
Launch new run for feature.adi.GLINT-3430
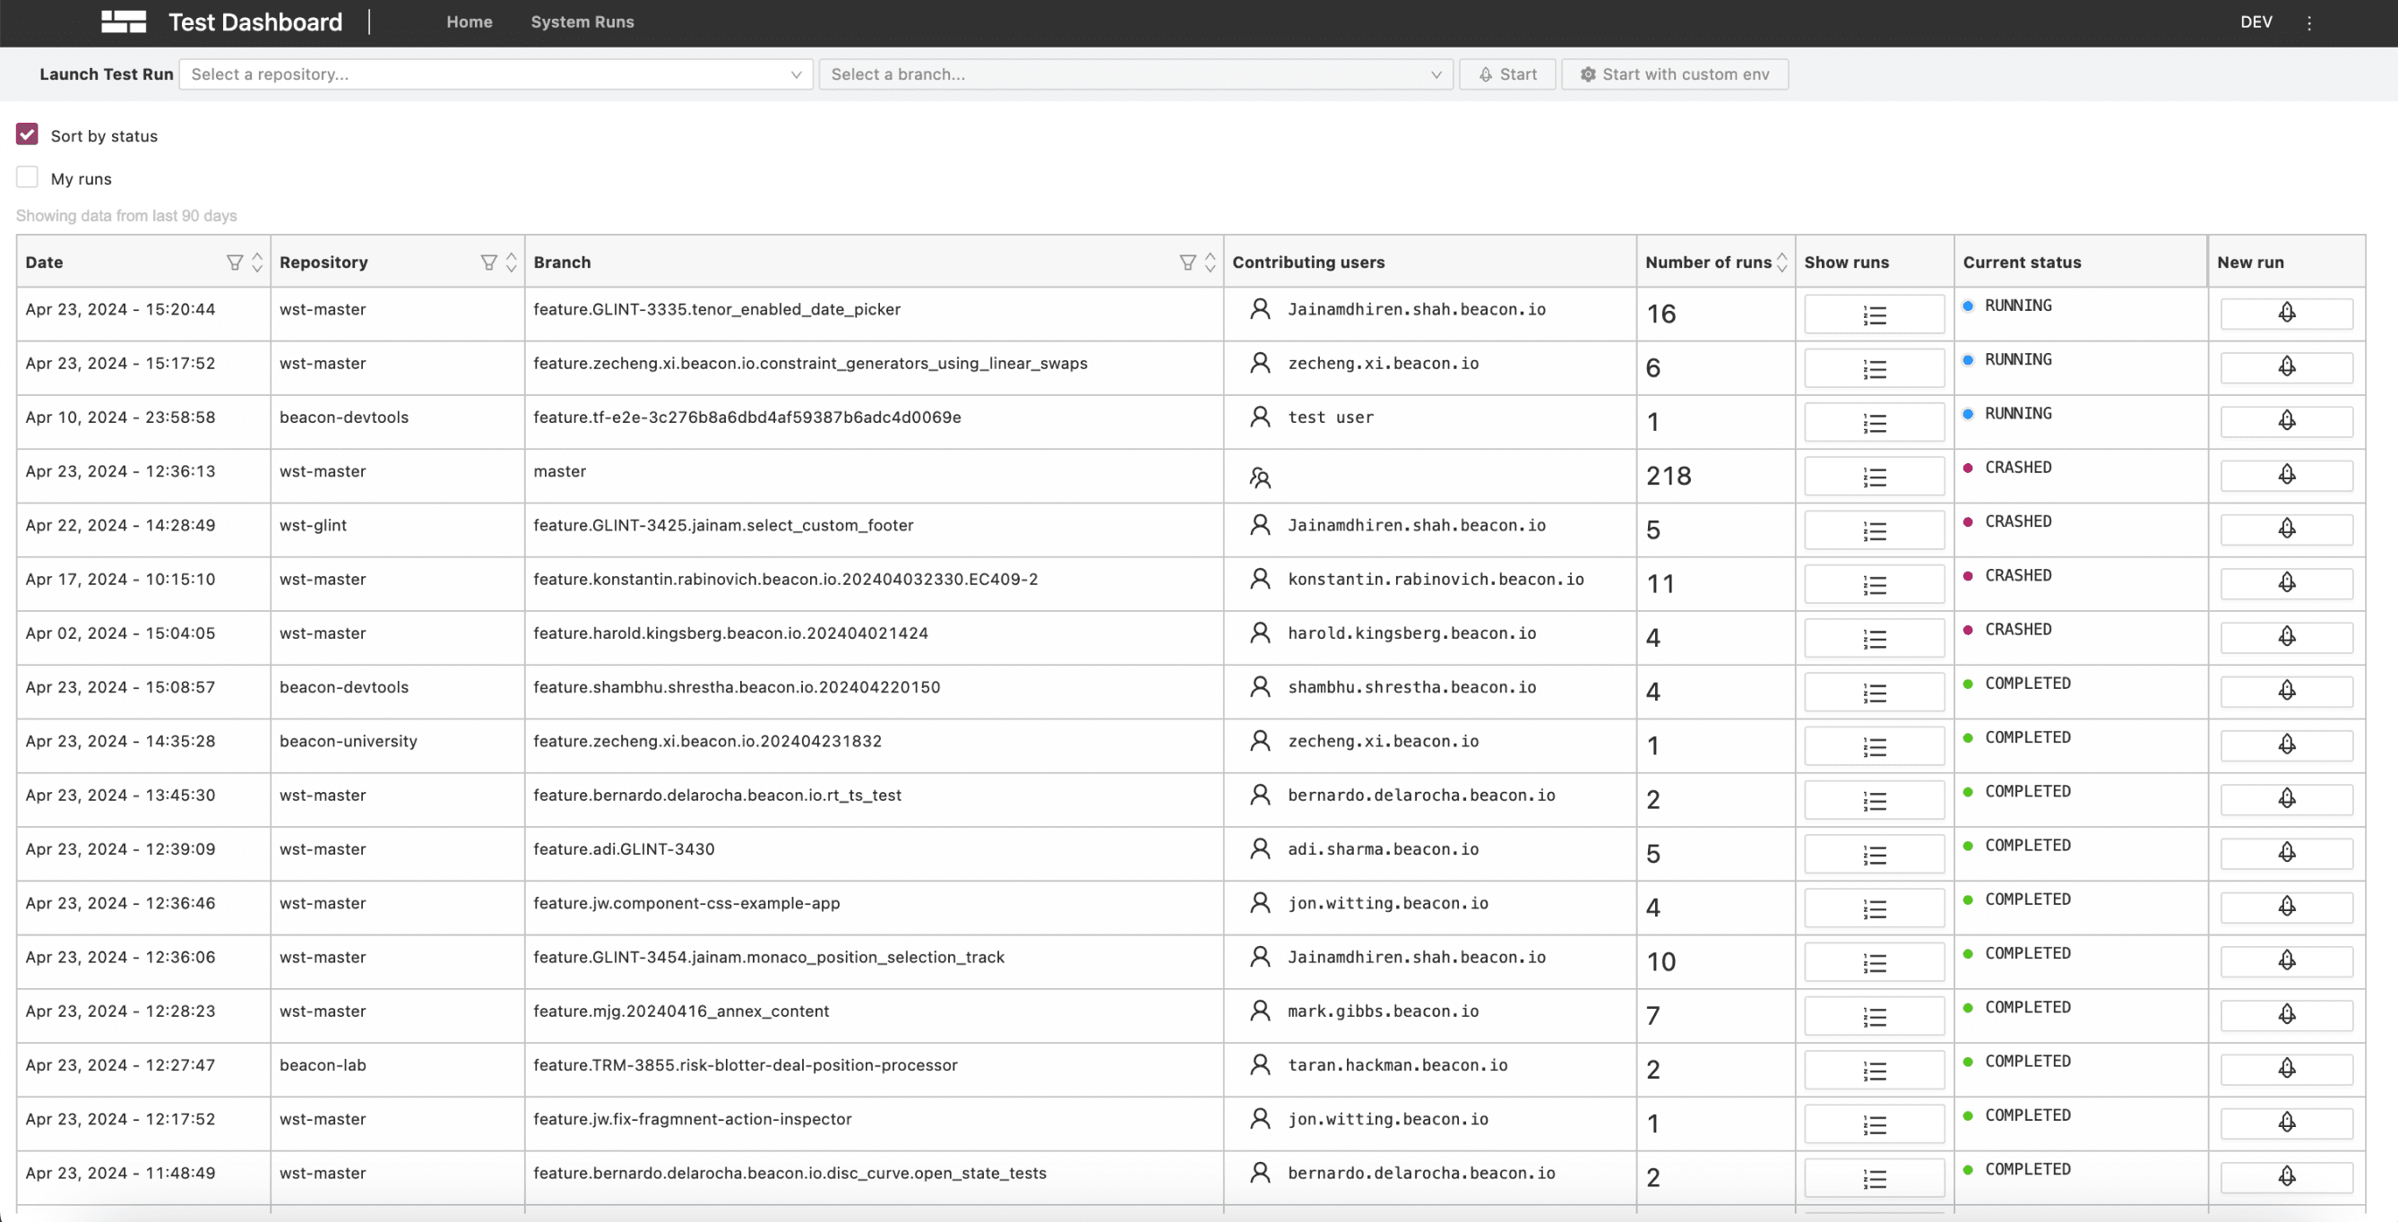coord(2285,853)
